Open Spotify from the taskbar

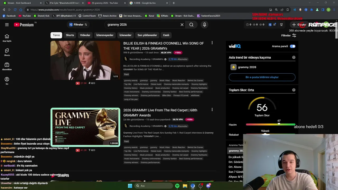point(177,186)
